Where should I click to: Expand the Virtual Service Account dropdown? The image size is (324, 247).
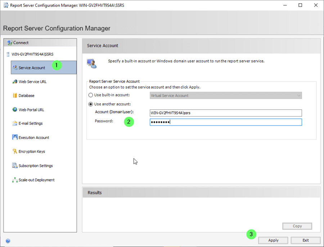tap(298, 95)
